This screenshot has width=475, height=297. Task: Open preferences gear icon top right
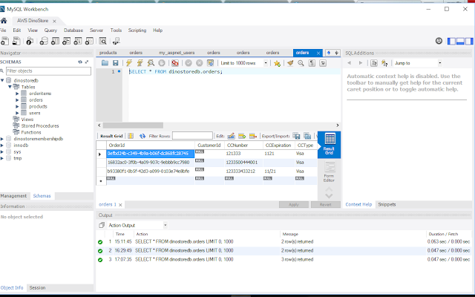(x=439, y=41)
